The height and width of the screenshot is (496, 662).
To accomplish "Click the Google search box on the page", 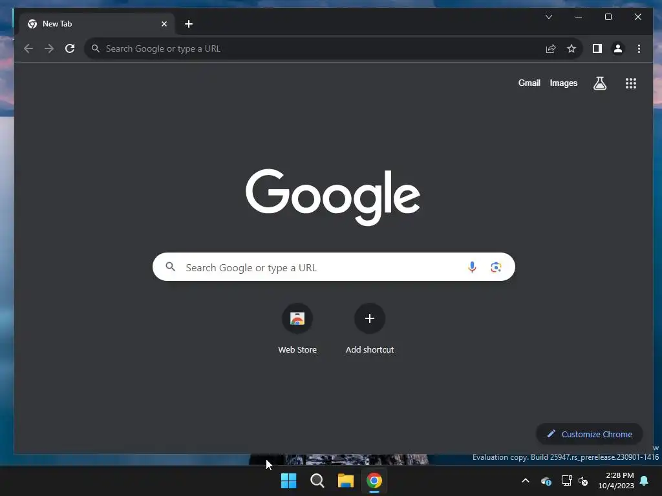I will coord(334,267).
